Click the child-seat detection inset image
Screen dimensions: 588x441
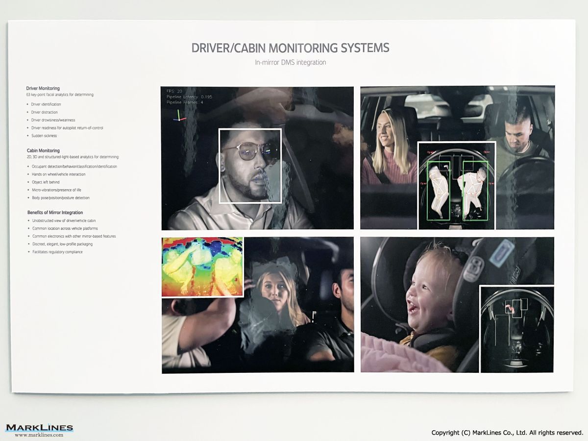tap(517, 329)
